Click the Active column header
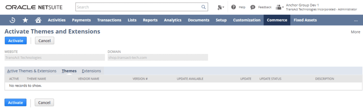Viewport: 363px width, 108px height. coord(14,79)
